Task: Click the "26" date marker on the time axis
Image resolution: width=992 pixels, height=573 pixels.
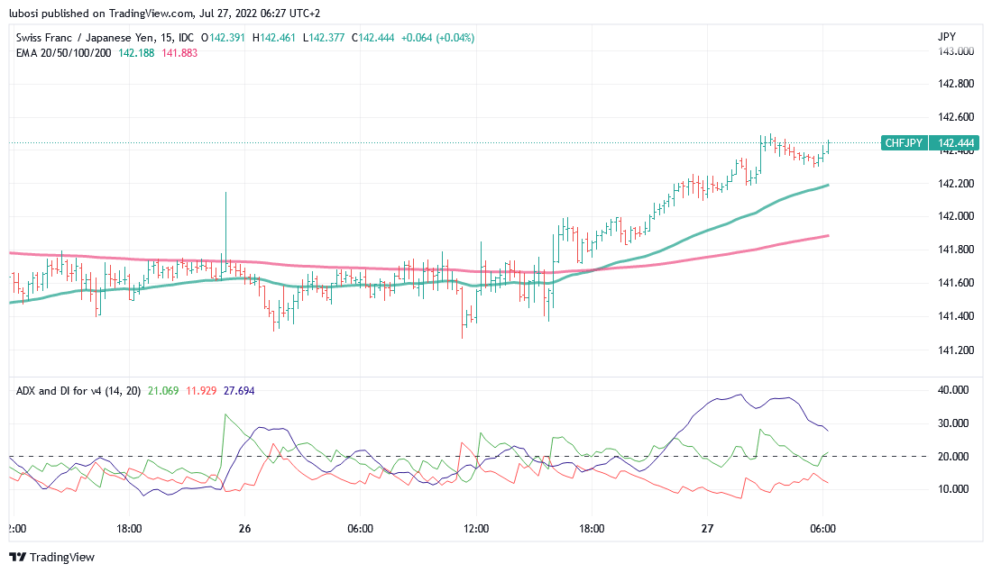Action: coord(243,529)
